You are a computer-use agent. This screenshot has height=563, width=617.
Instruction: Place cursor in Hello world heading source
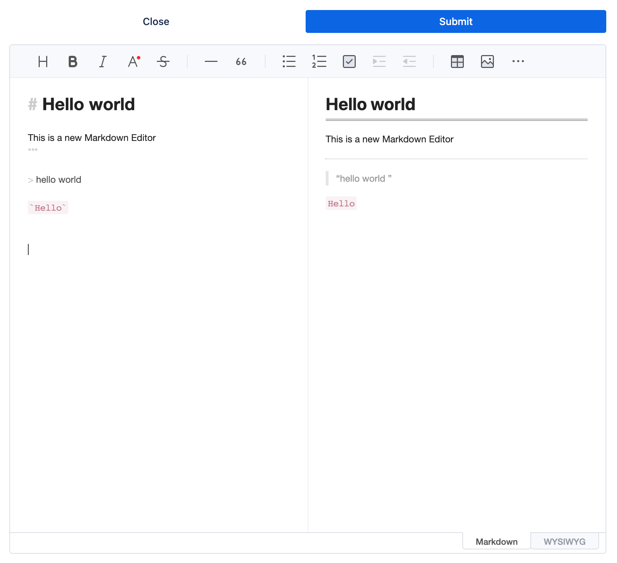82,104
